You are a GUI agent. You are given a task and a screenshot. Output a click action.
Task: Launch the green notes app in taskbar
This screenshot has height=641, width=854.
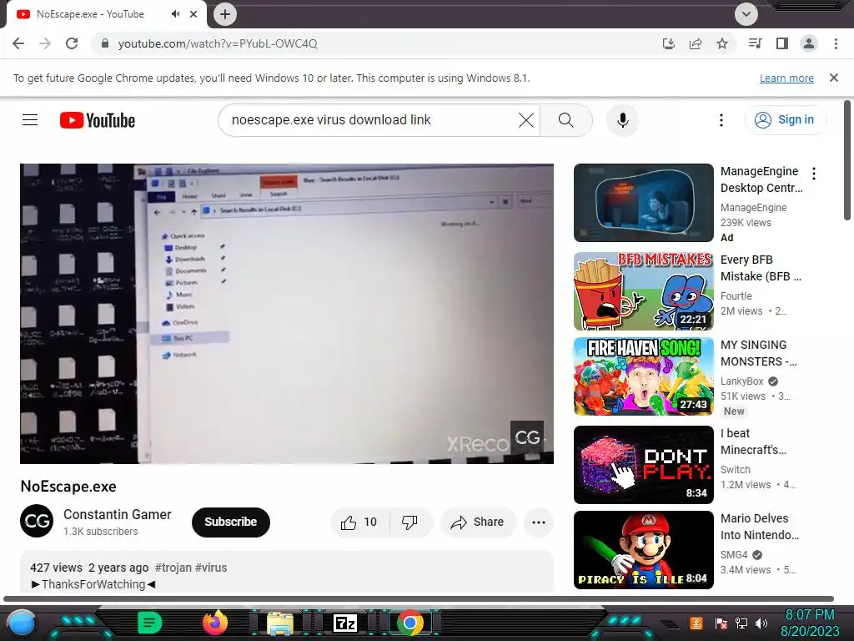click(x=149, y=623)
